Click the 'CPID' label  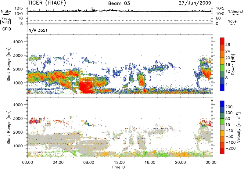[7, 29]
